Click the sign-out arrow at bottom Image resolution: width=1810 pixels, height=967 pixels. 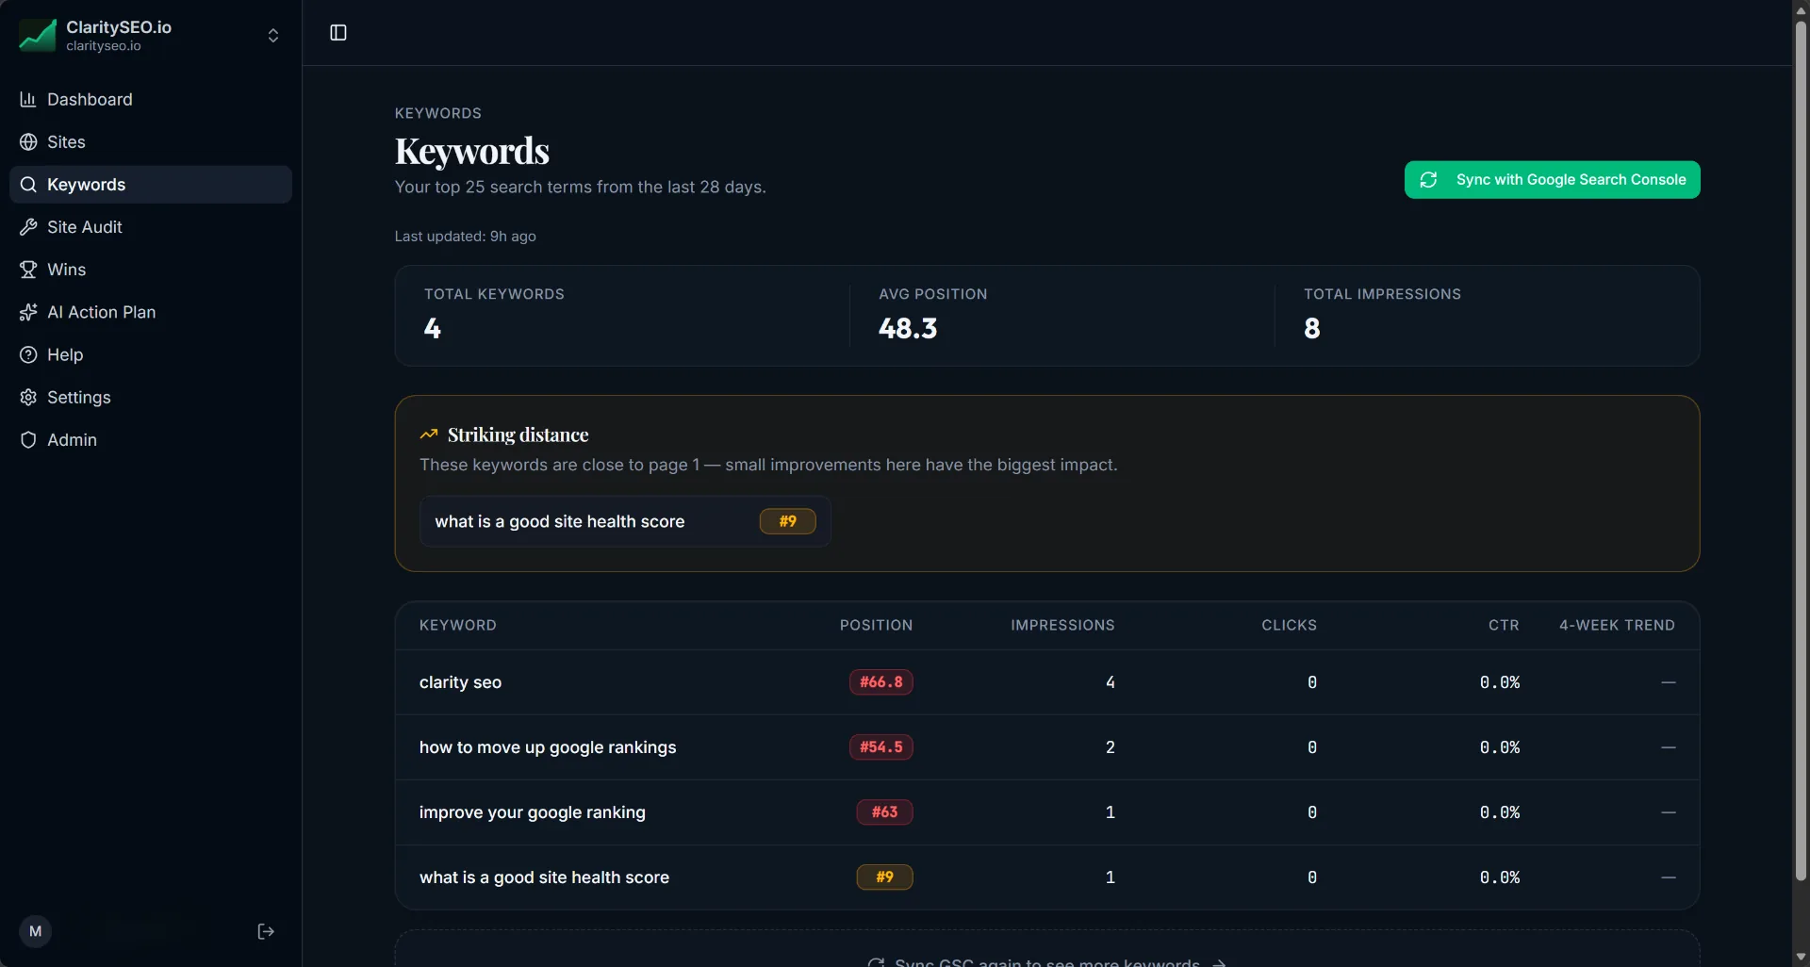tap(265, 931)
